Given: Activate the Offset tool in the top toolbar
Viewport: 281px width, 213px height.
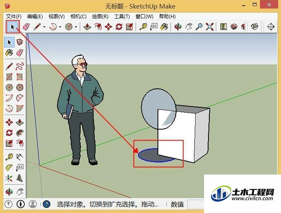Looking at the screenshot, I should click(98, 27).
